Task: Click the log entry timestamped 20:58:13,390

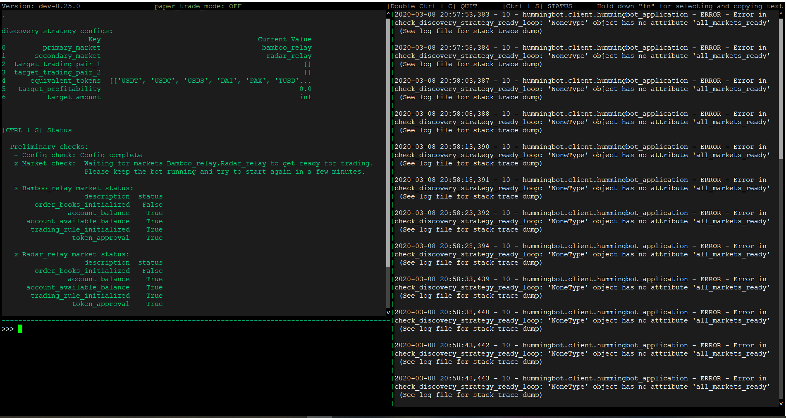Action: (x=582, y=155)
